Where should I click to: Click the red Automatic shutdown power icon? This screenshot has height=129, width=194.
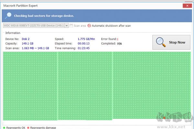(x=89, y=26)
